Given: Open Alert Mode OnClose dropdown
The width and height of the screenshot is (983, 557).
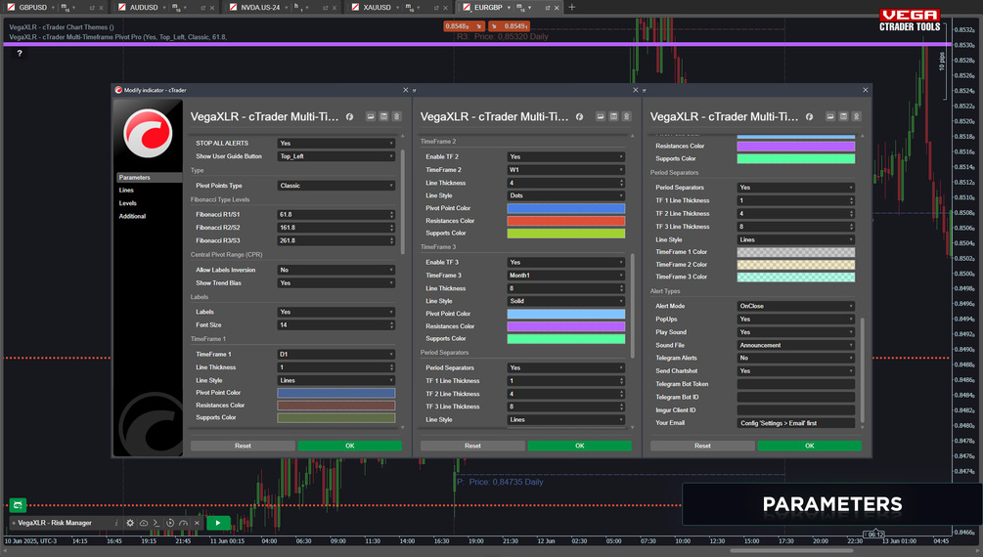Looking at the screenshot, I should [796, 306].
